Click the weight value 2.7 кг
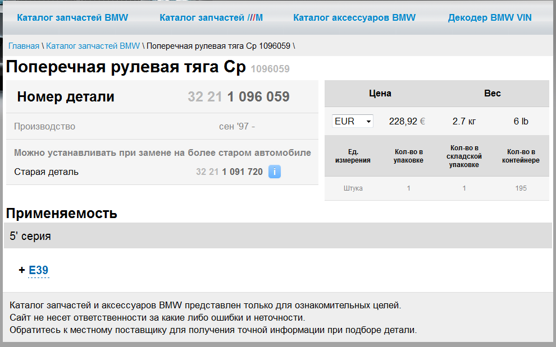 464,121
